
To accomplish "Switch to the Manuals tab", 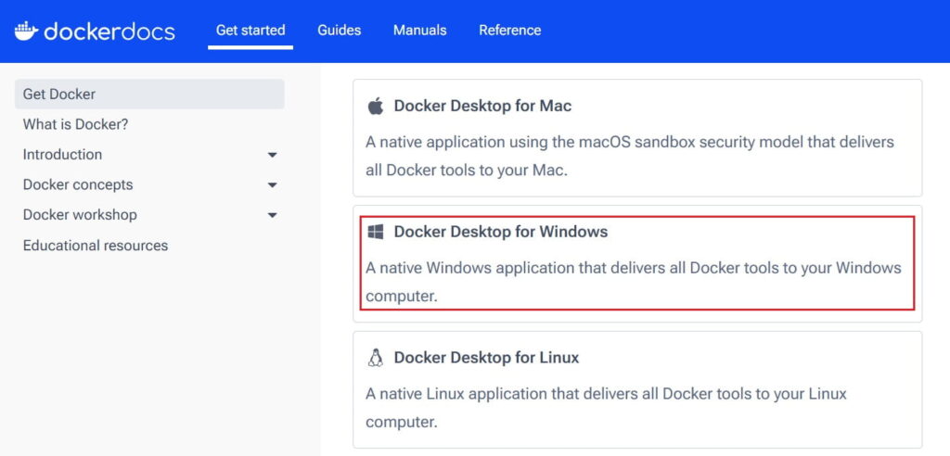I will tap(420, 31).
